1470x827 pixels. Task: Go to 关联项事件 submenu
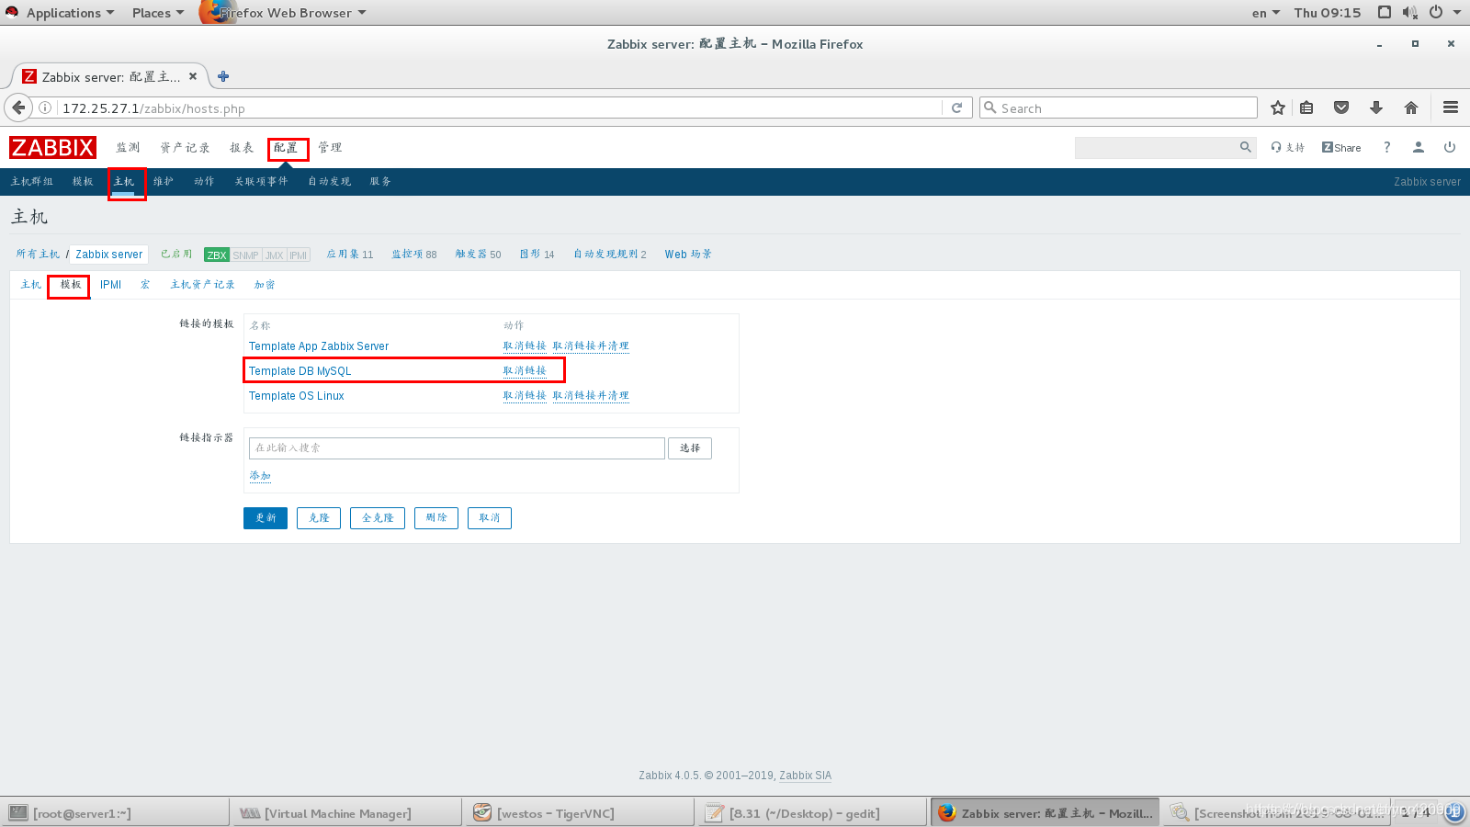tap(261, 181)
